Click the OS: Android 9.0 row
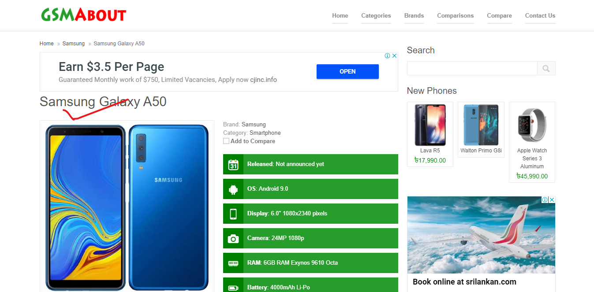 (310, 189)
